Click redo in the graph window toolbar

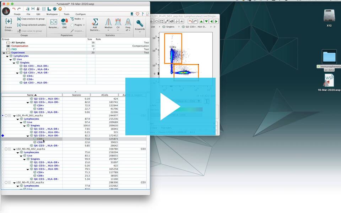tap(195, 21)
